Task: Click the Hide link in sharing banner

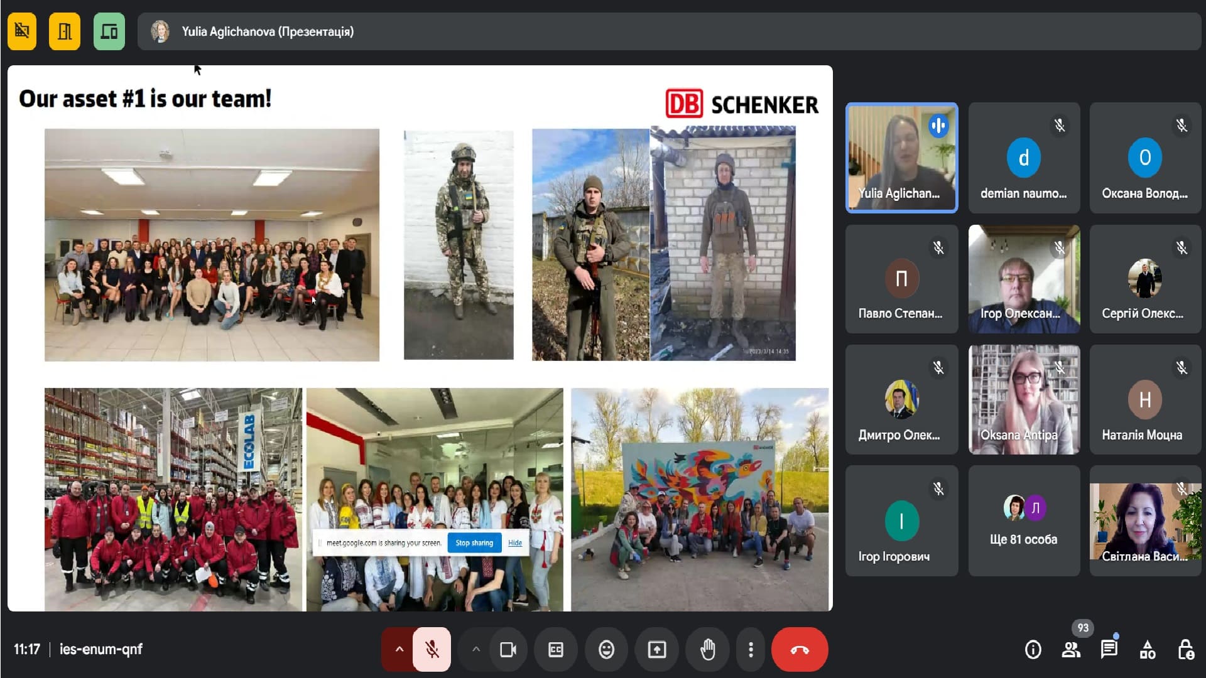Action: coord(515,543)
